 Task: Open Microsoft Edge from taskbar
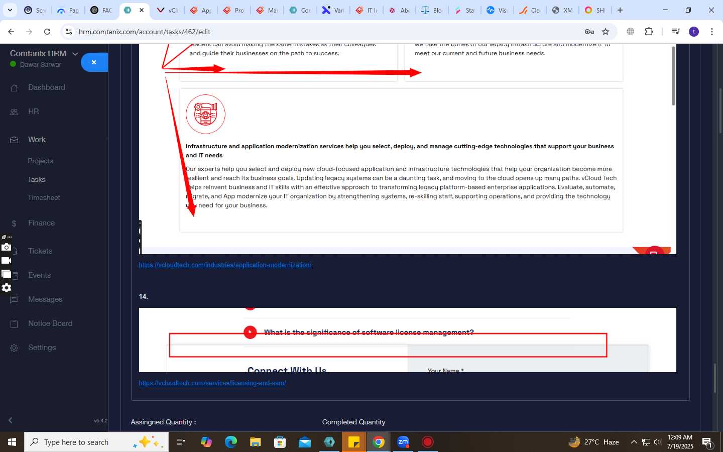pyautogui.click(x=230, y=442)
